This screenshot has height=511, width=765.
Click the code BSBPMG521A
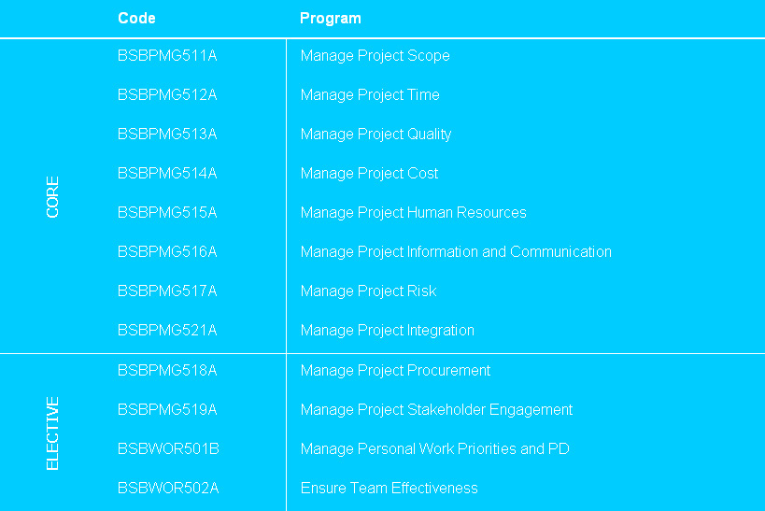click(167, 331)
